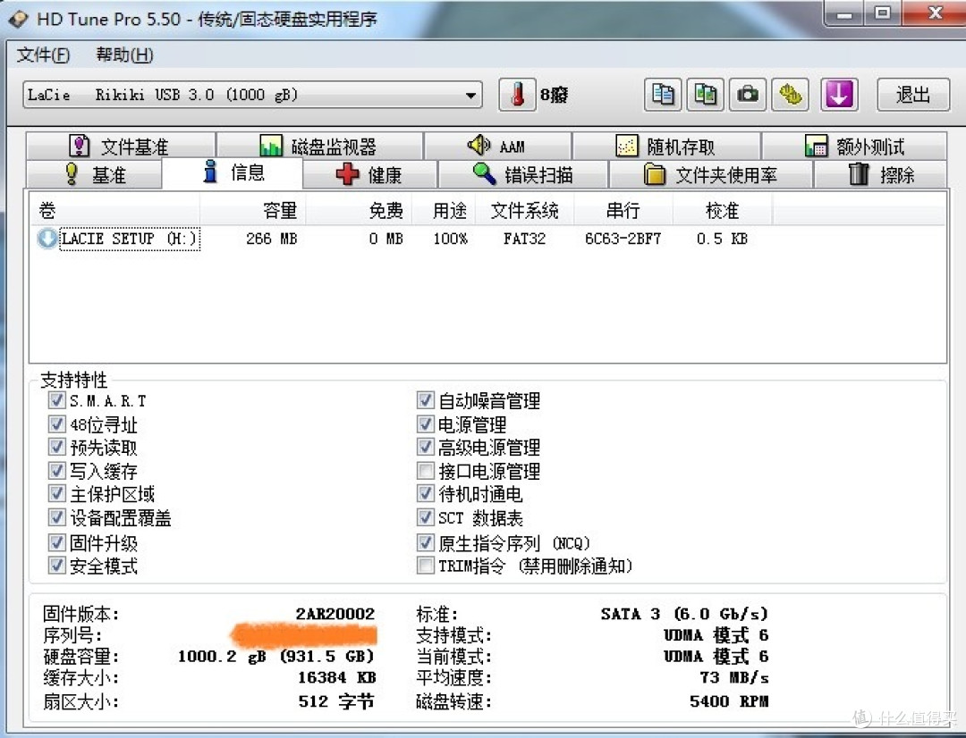Click the 6C63-2BF7 serial cell

tap(623, 239)
